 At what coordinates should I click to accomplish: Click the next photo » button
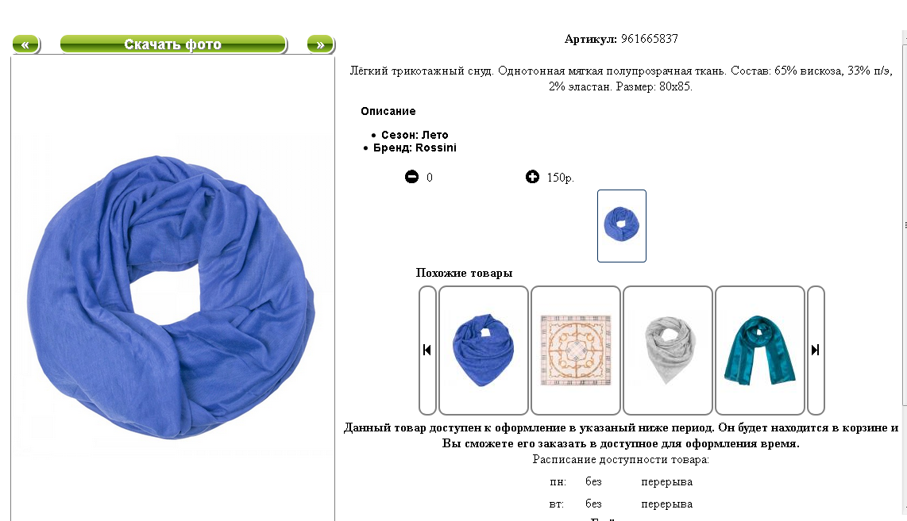pos(320,44)
